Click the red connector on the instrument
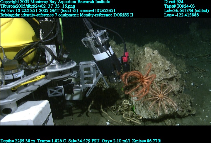 point(125,57)
